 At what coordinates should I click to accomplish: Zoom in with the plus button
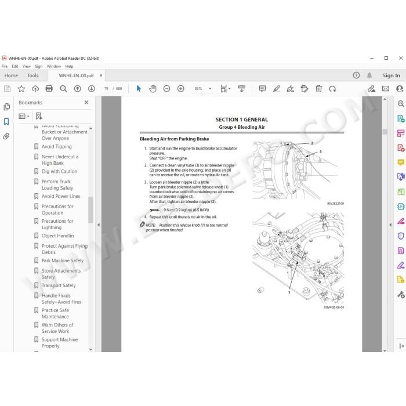(181, 89)
